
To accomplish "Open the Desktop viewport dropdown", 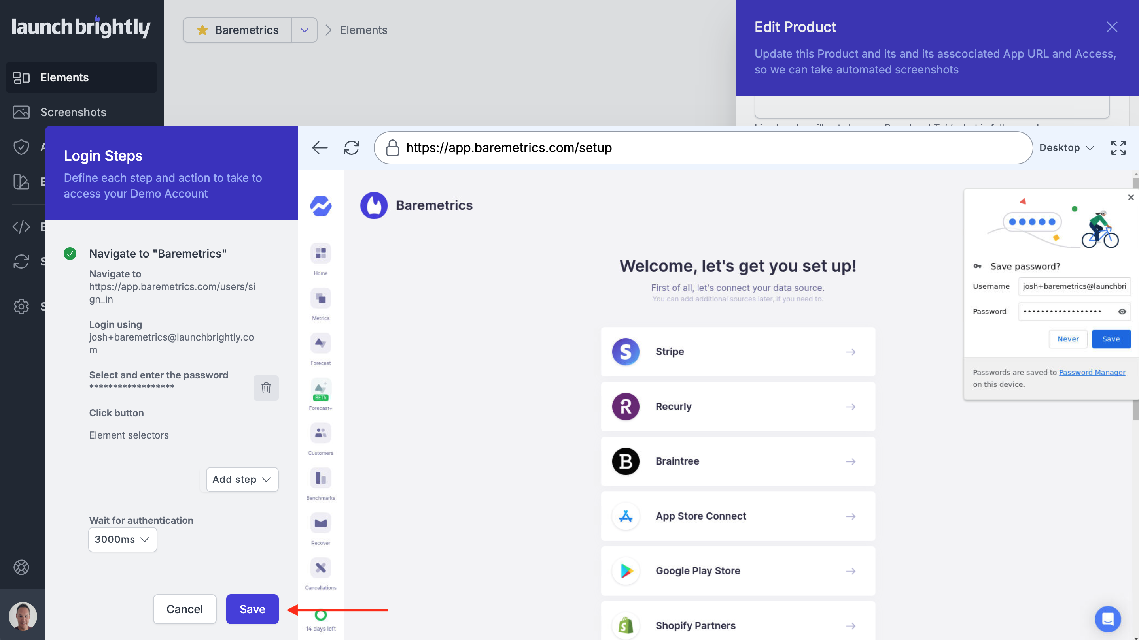I will (x=1067, y=147).
